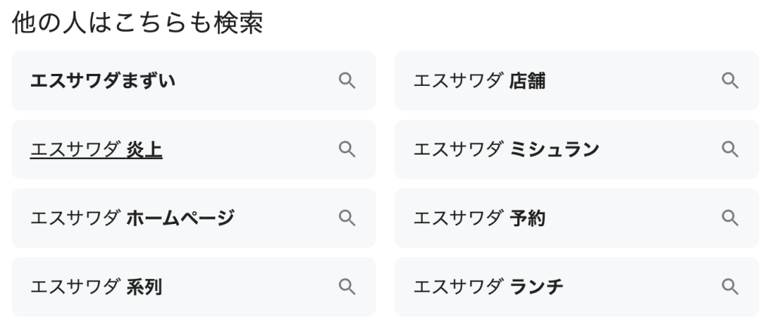This screenshot has height=331, width=773.
Task: Hit the magnifier icon for エスサワダ ミシュラン
Action: (x=729, y=149)
